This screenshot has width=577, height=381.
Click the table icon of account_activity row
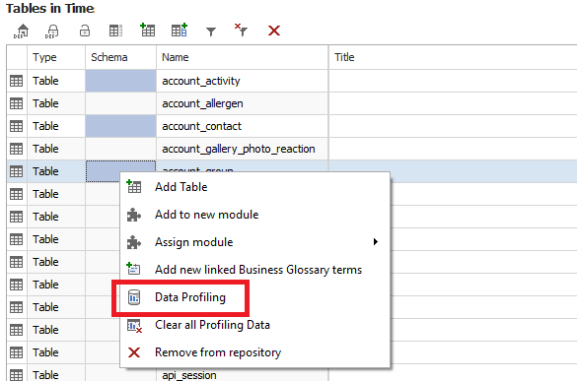pyautogui.click(x=16, y=81)
